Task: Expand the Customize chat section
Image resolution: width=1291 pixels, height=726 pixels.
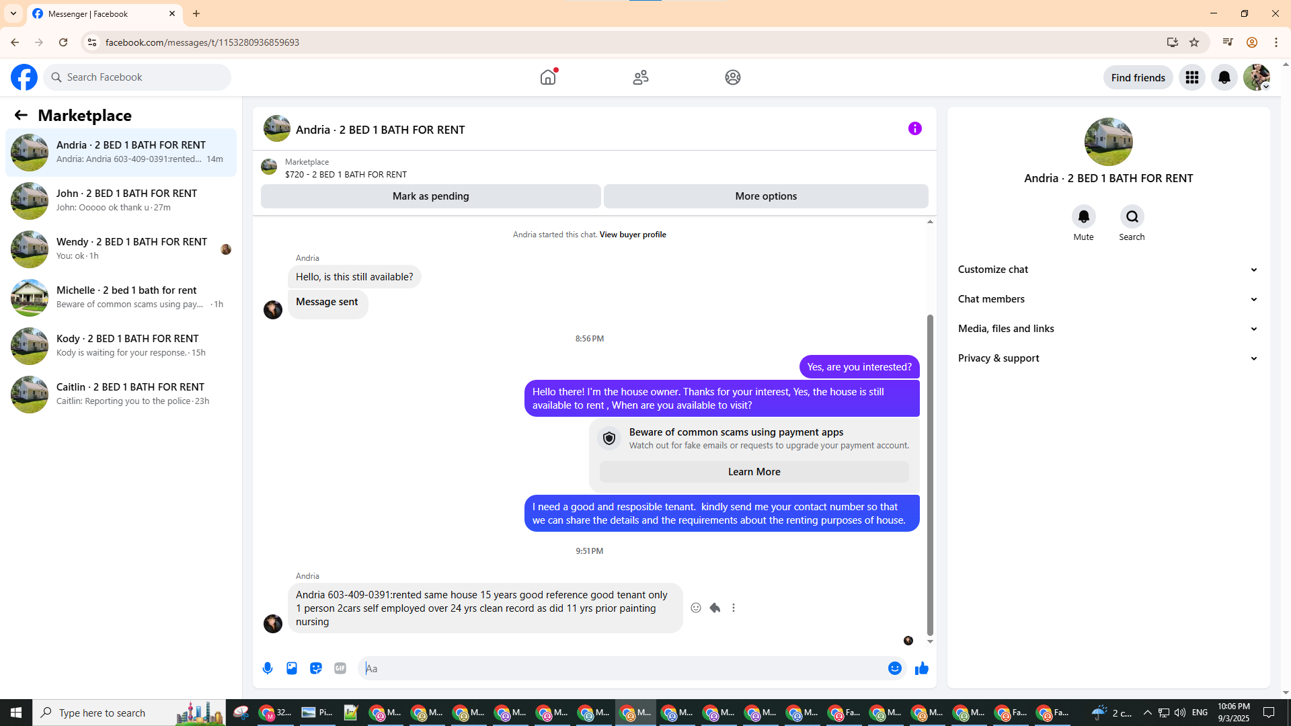Action: click(1109, 270)
